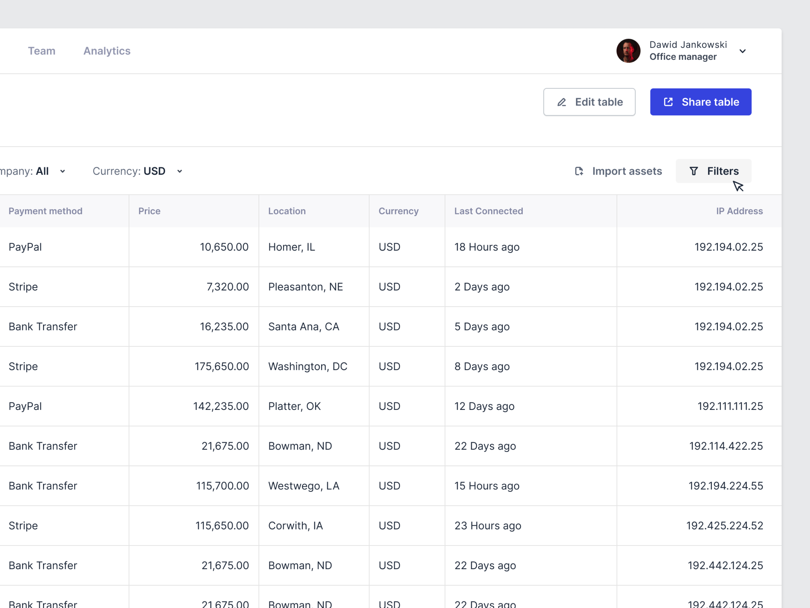The image size is (810, 608).
Task: Open the account menu chevron beside Dawid Jankowski
Action: (743, 51)
